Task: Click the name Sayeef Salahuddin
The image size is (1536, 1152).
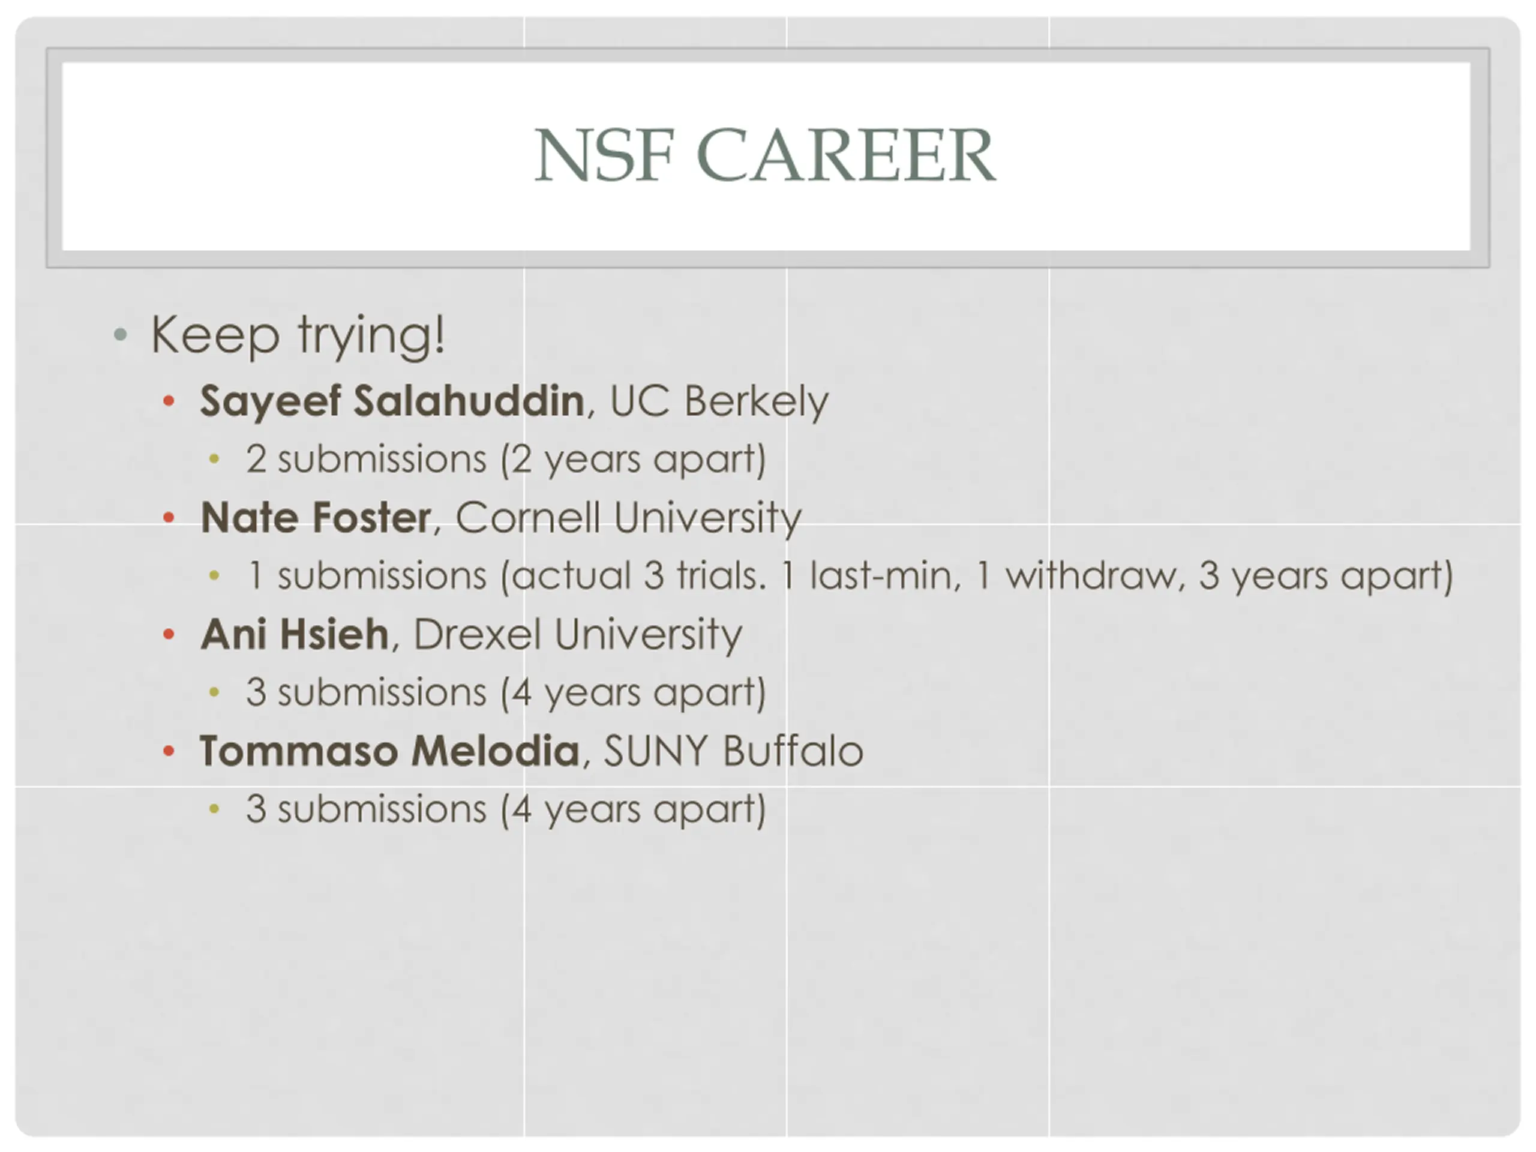Action: click(392, 401)
